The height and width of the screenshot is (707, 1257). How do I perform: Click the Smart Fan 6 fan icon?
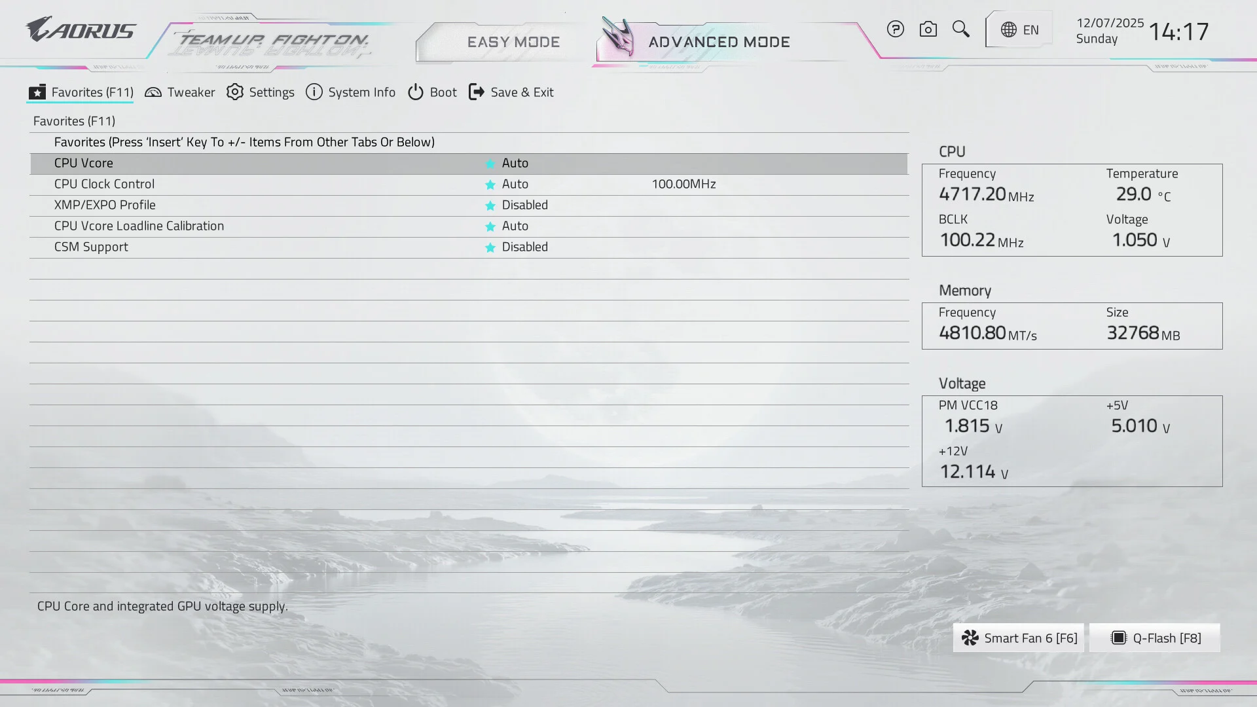970,638
